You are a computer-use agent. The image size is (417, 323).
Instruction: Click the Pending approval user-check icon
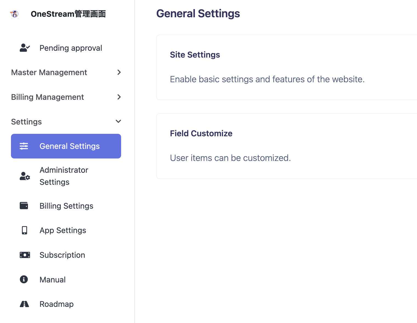point(25,48)
